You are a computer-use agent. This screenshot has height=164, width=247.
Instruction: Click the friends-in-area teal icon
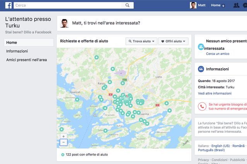(201, 47)
